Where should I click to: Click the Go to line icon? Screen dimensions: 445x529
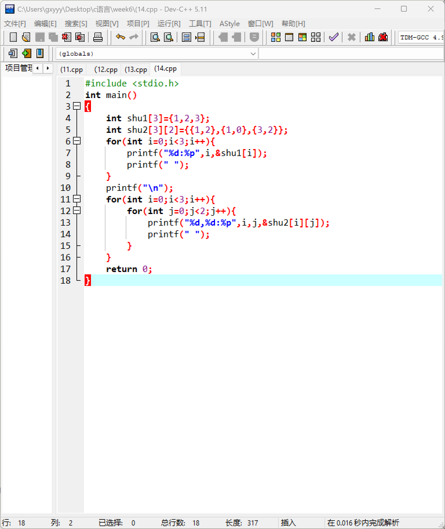[200, 37]
